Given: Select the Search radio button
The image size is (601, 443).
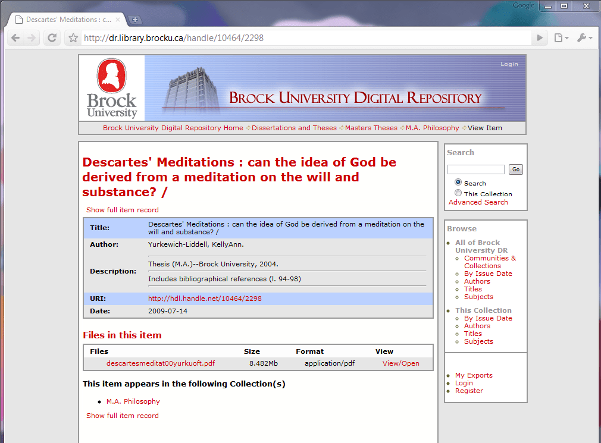Looking at the screenshot, I should point(458,182).
